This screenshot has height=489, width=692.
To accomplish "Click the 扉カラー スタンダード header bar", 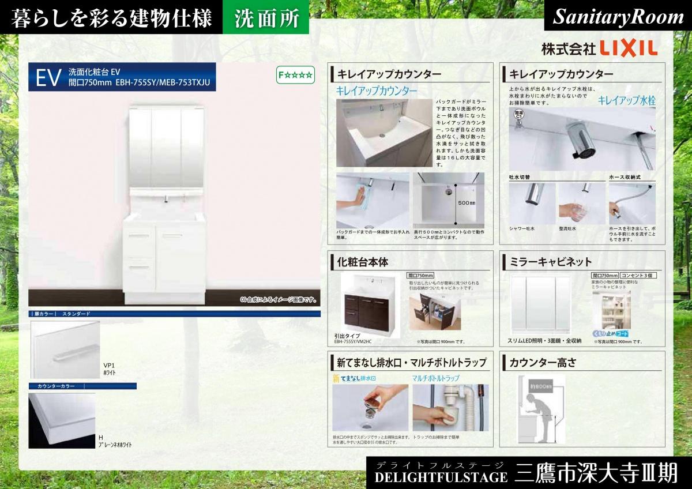I will click(x=174, y=314).
